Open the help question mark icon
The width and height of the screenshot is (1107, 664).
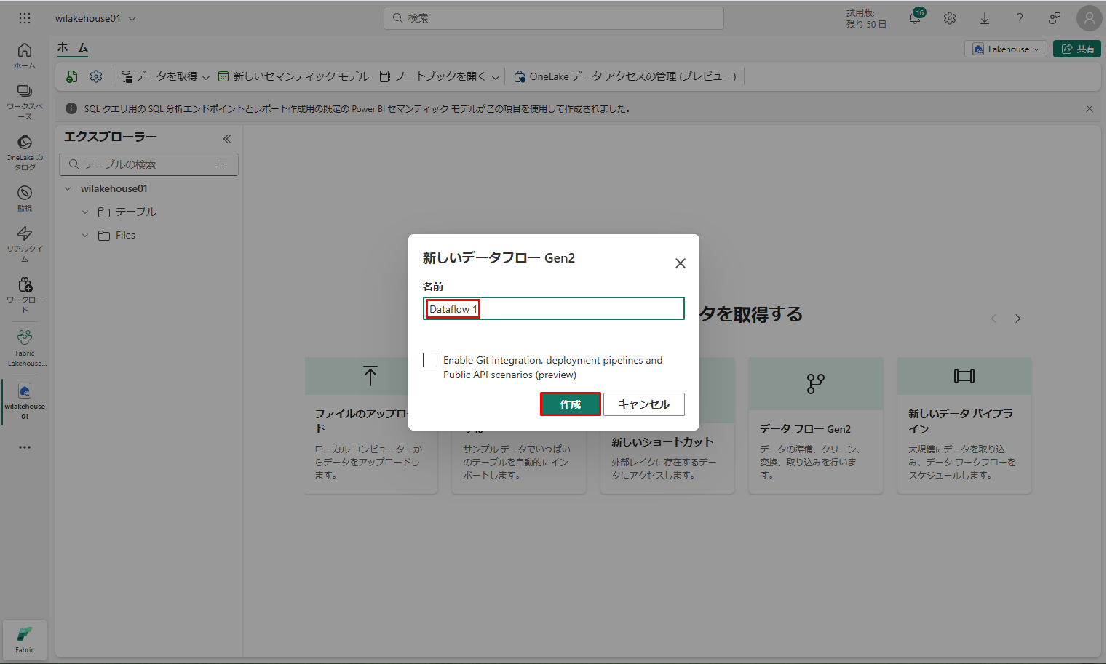[1020, 18]
